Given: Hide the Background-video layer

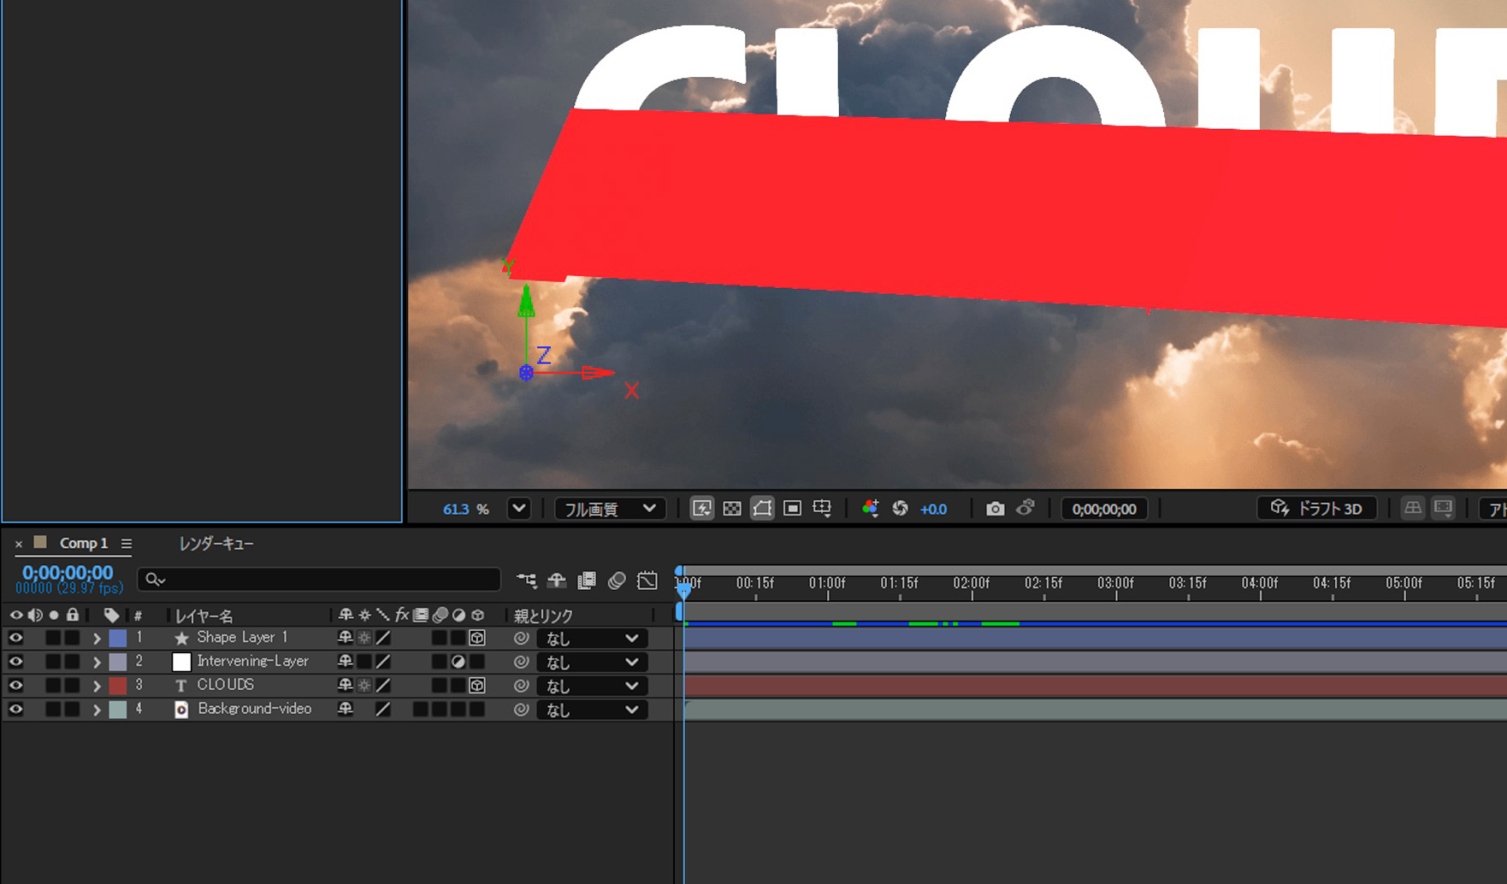Looking at the screenshot, I should [15, 710].
